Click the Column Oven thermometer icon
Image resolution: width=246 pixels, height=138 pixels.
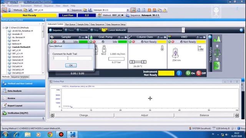[x=162, y=48]
